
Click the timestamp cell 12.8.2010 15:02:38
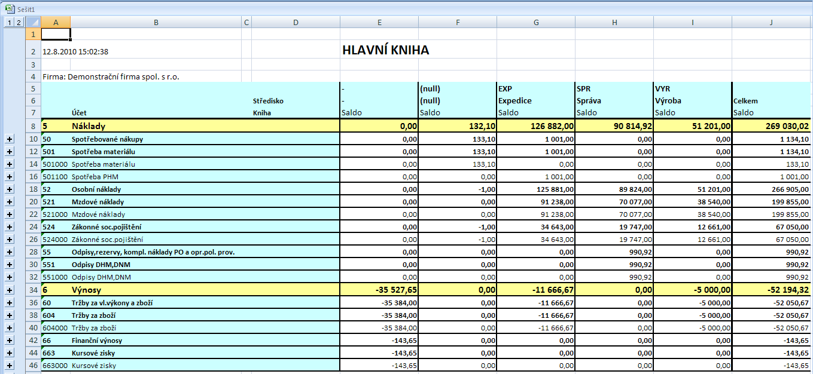[x=75, y=52]
